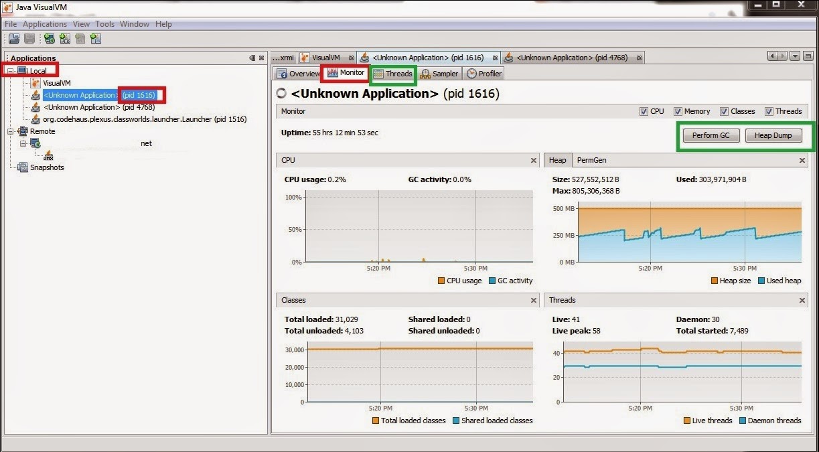Click the greyed Add VM Coredump toolbar icon
819x452 pixels.
pos(80,39)
